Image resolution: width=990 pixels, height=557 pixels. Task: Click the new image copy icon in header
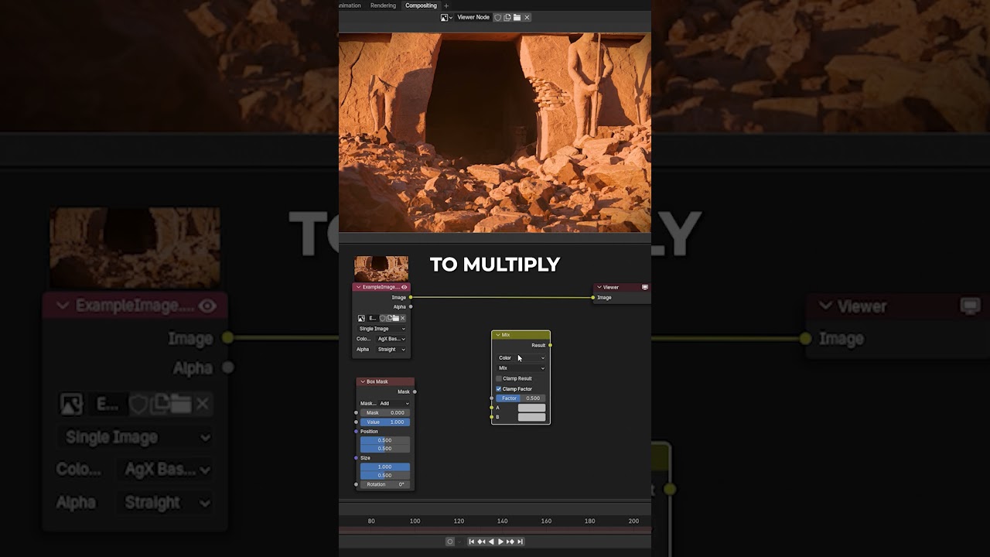coord(507,17)
